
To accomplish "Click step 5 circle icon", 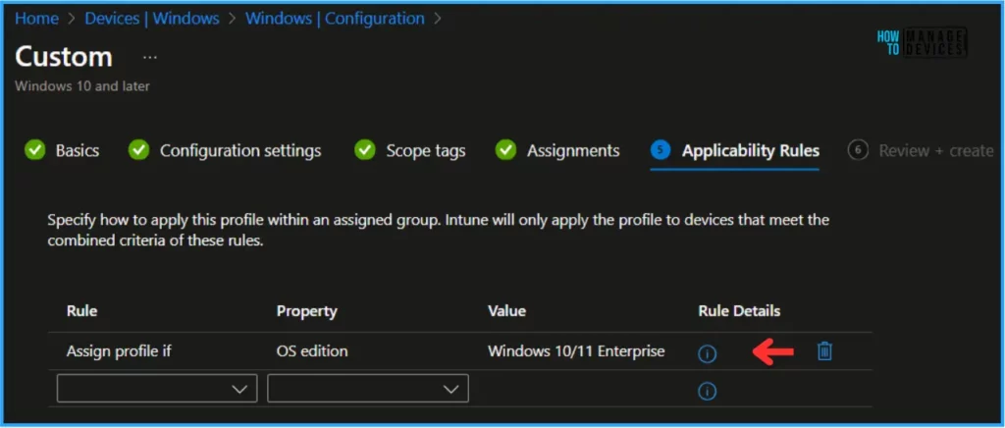I will point(661,150).
